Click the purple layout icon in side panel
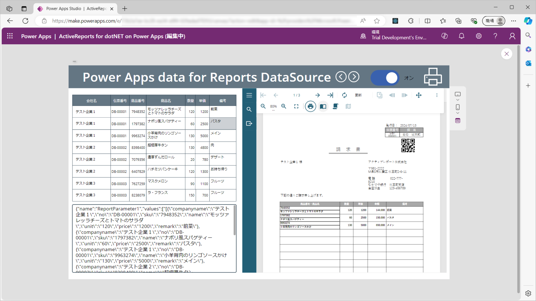 [x=458, y=121]
